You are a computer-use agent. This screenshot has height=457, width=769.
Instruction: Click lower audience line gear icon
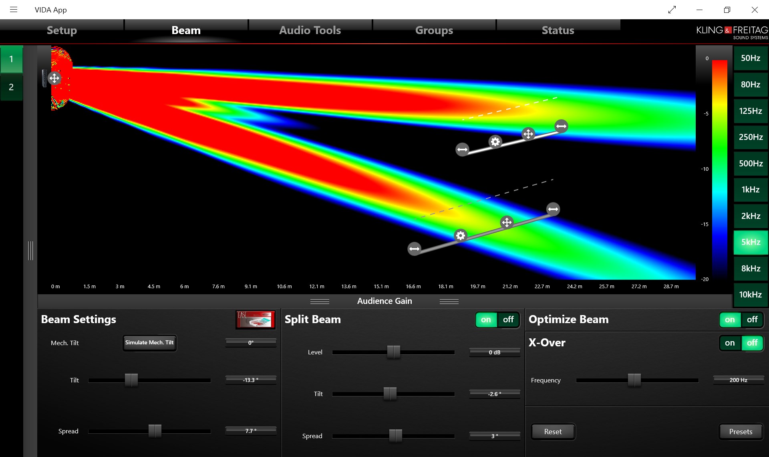tap(461, 235)
